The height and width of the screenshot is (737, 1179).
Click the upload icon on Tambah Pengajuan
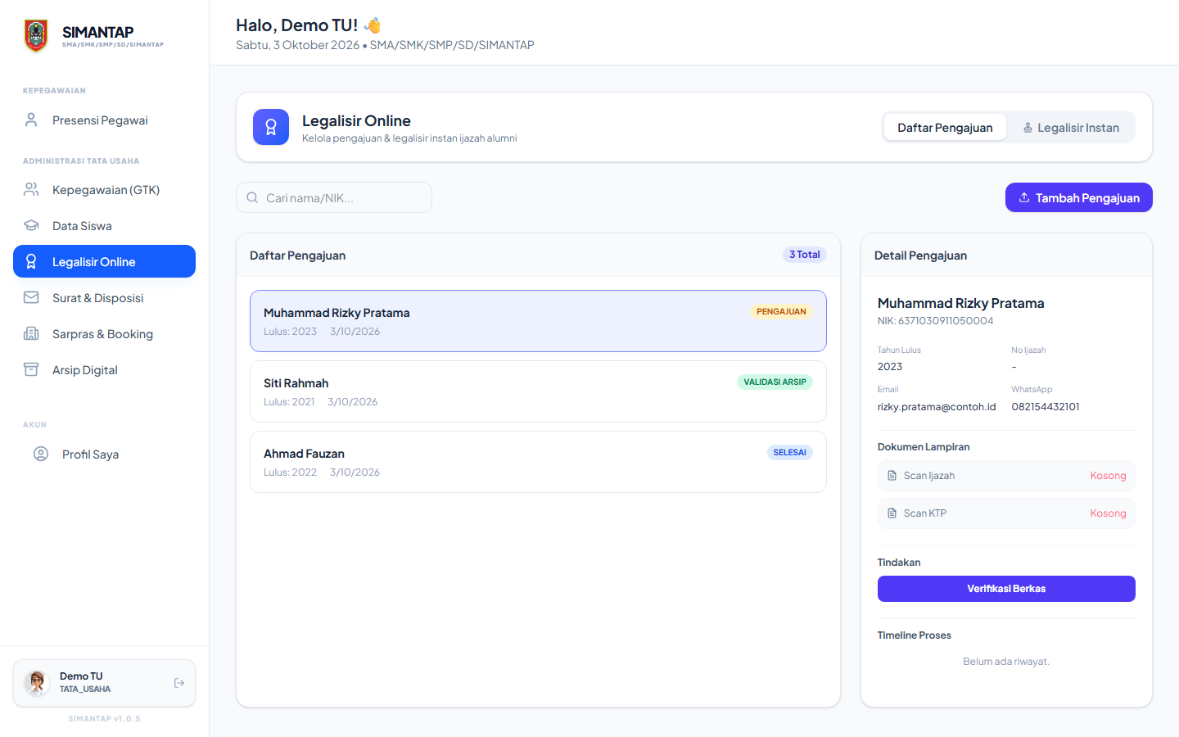1024,198
